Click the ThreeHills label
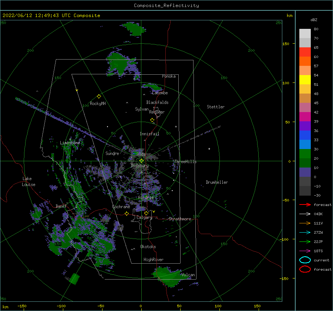This screenshot has width=333, height=311. pyautogui.click(x=185, y=162)
